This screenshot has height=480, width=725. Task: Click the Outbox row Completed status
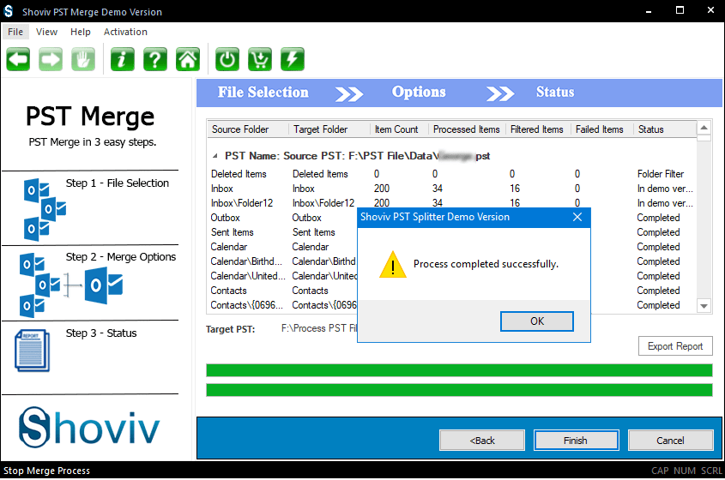[x=658, y=218]
